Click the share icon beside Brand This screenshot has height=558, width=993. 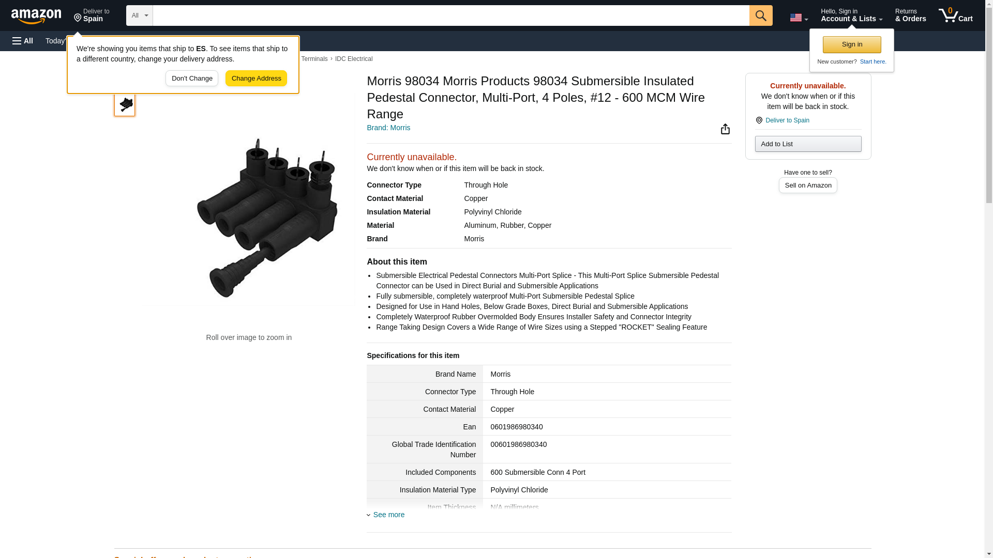point(725,129)
